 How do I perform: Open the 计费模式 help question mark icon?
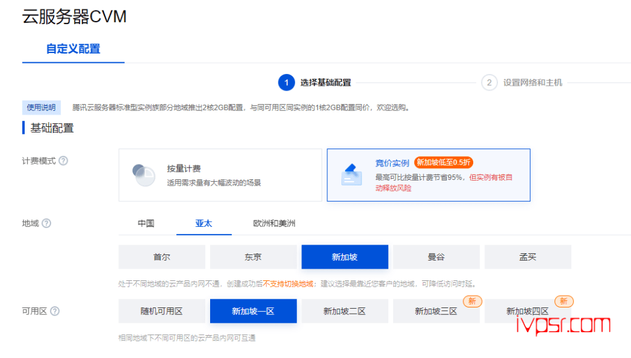tap(63, 161)
